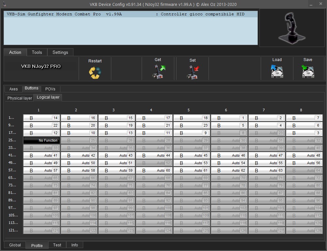This screenshot has width=327, height=251.
Task: Select the Logical layer tab
Action: (x=48, y=98)
